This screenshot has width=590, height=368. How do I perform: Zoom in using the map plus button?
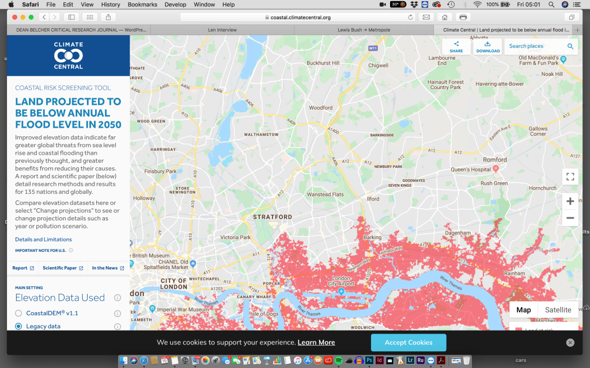570,201
